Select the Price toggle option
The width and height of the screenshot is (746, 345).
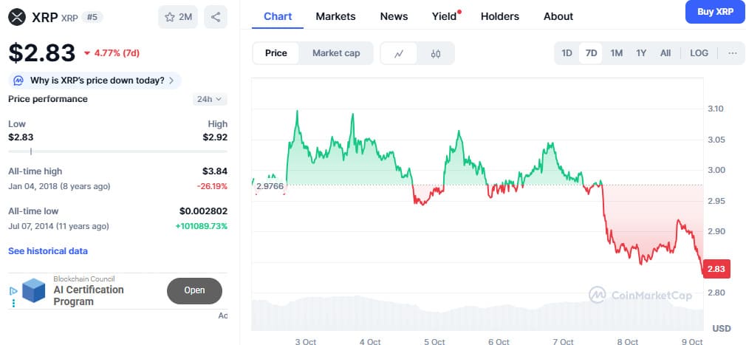pyautogui.click(x=276, y=53)
